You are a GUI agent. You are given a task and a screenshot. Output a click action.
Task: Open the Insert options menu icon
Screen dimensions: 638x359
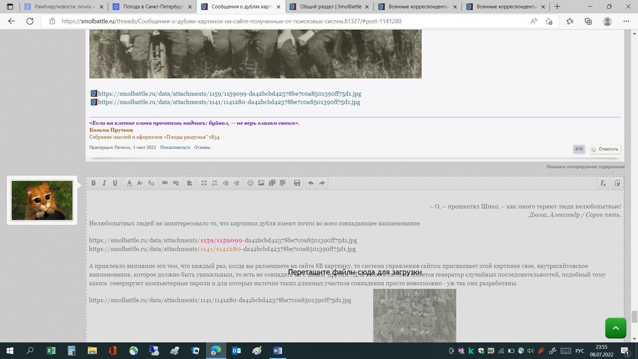(x=283, y=183)
